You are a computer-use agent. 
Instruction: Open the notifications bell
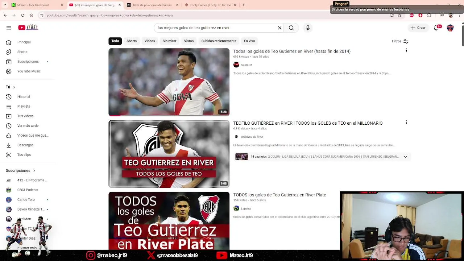(437, 28)
